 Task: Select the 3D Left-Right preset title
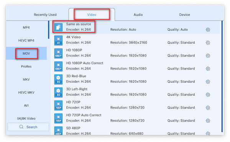(x=77, y=89)
